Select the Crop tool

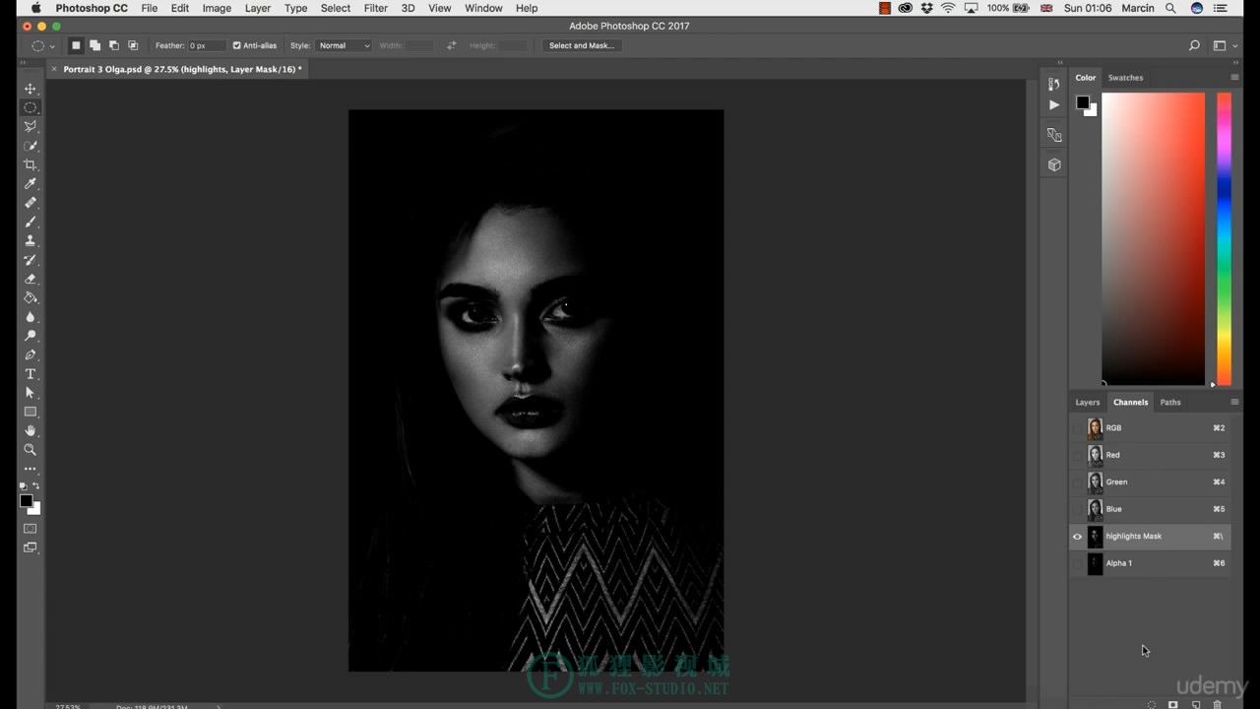coord(31,164)
